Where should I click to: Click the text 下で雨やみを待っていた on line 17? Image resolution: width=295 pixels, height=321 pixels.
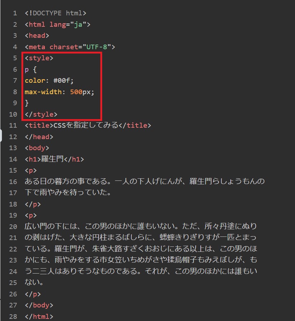coord(66,193)
